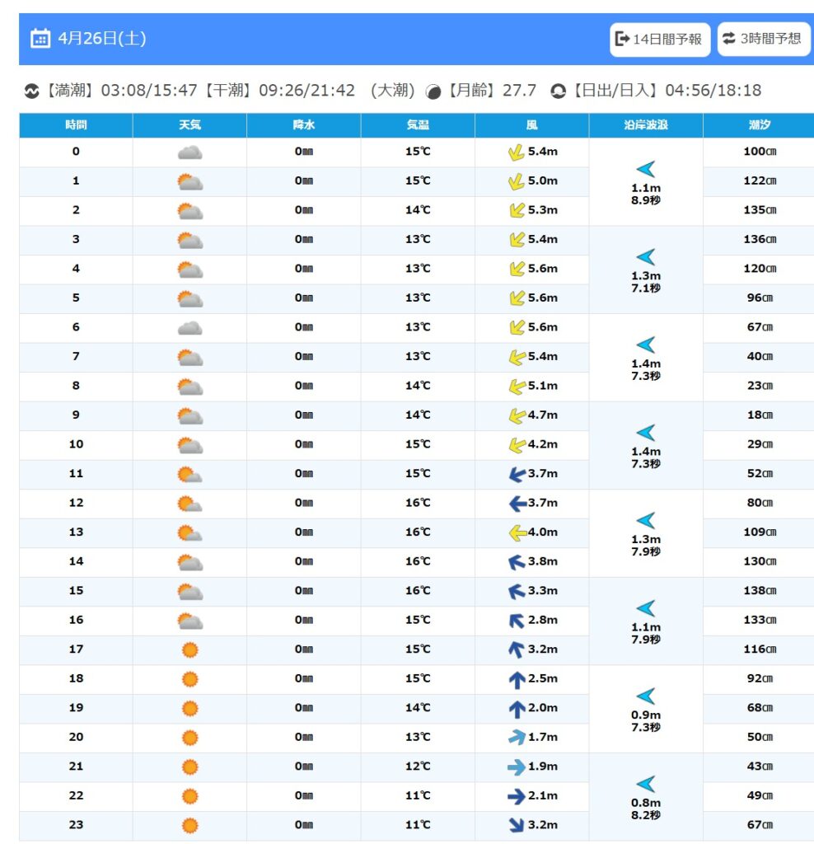Click the sunrise icon before 日出/日入
Viewport: 814px width, 844px height.
558,91
